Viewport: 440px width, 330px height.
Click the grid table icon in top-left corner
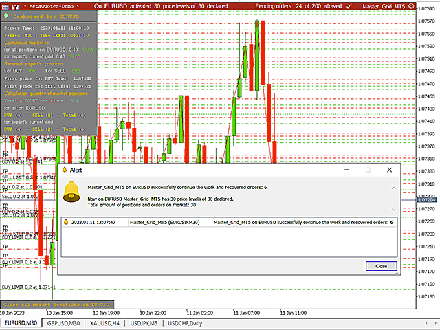5,6
